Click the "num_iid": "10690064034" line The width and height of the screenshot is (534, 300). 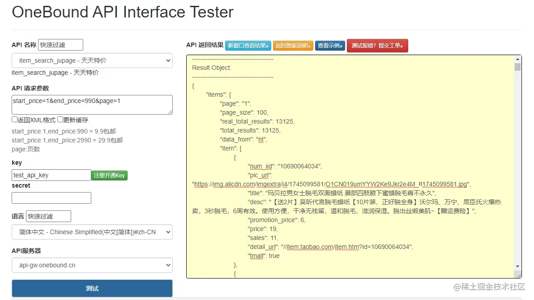point(285,166)
